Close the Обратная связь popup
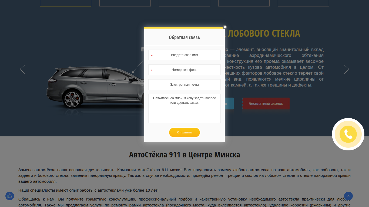 coord(225,27)
